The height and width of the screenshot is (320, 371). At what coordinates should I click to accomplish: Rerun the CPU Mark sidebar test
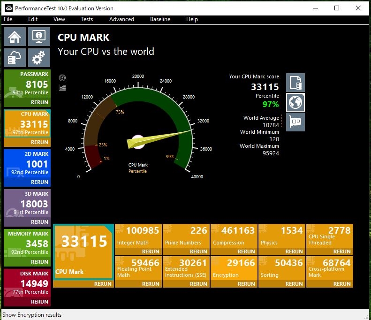[x=27, y=142]
